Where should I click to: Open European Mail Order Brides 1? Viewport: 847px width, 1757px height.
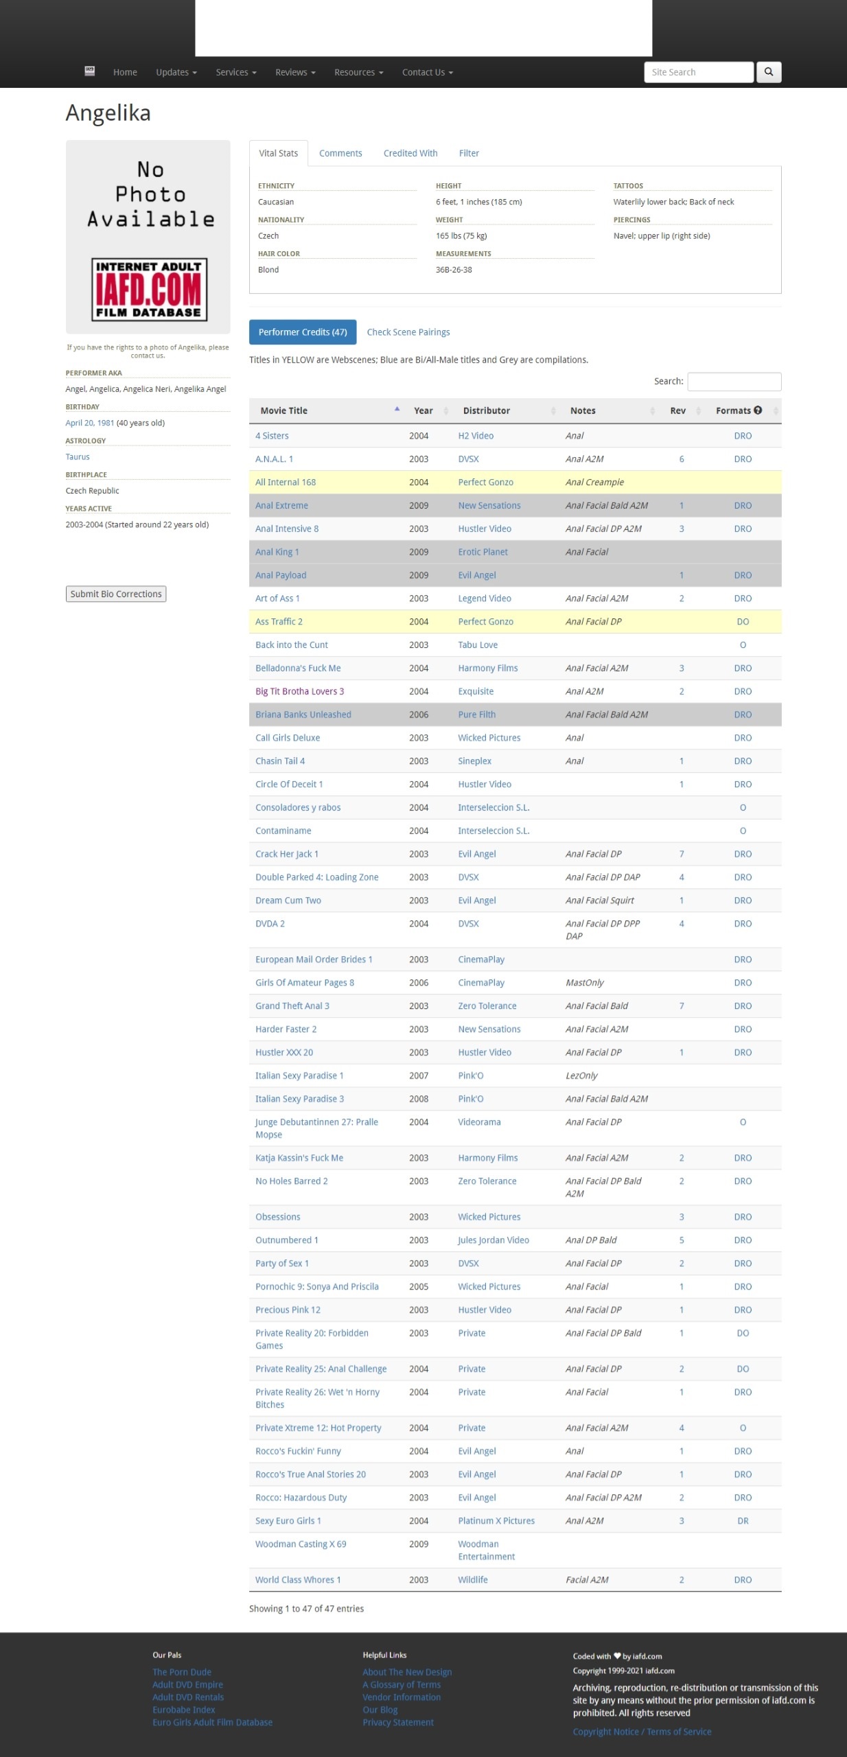pos(314,959)
